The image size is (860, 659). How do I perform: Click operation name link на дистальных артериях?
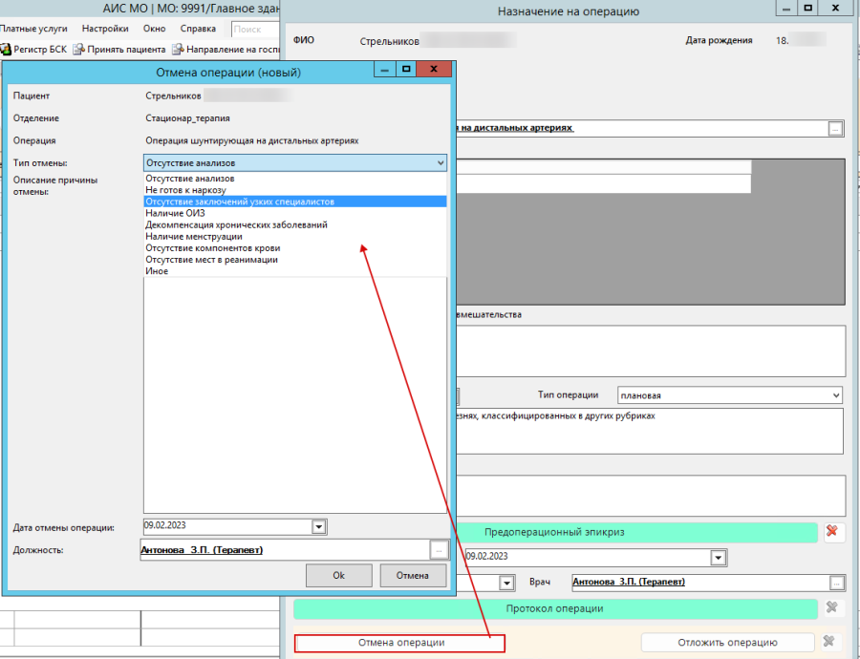[514, 128]
